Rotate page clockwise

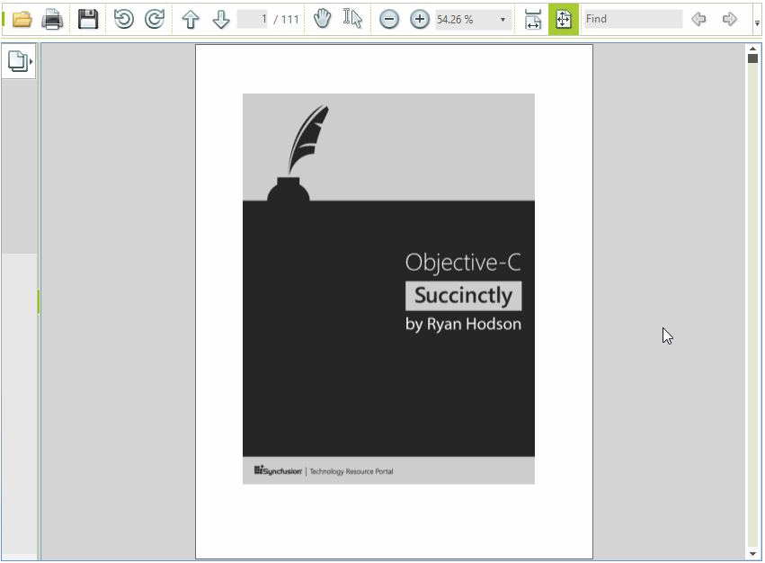(155, 20)
